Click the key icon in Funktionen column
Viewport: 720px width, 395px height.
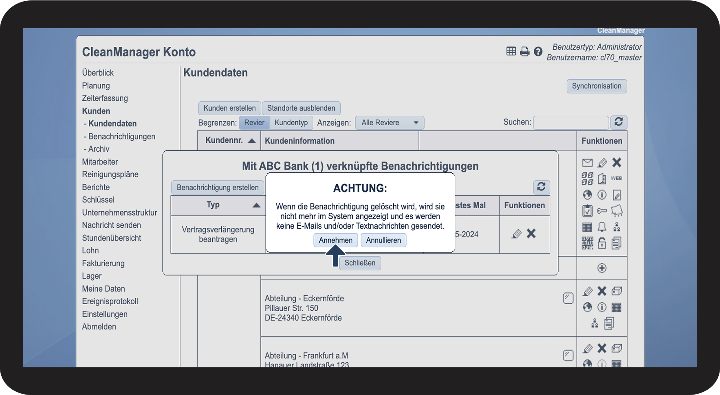tap(602, 211)
